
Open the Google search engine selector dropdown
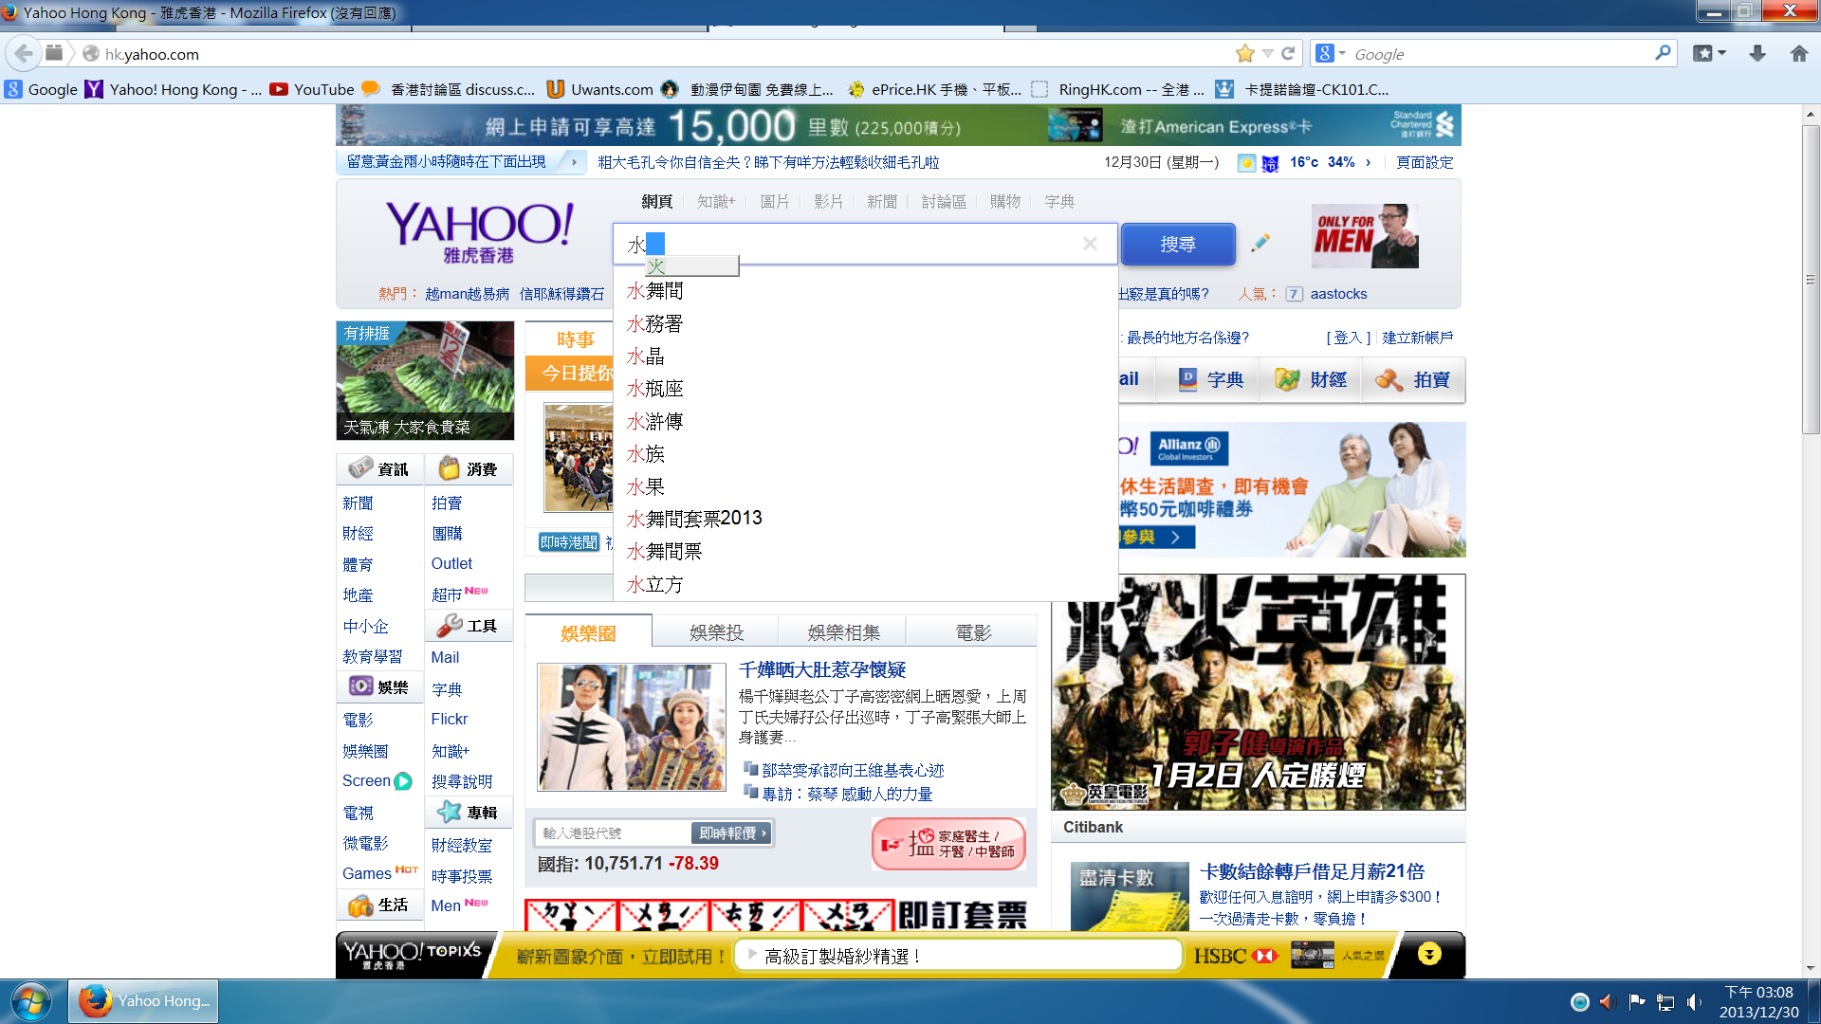(x=1332, y=54)
